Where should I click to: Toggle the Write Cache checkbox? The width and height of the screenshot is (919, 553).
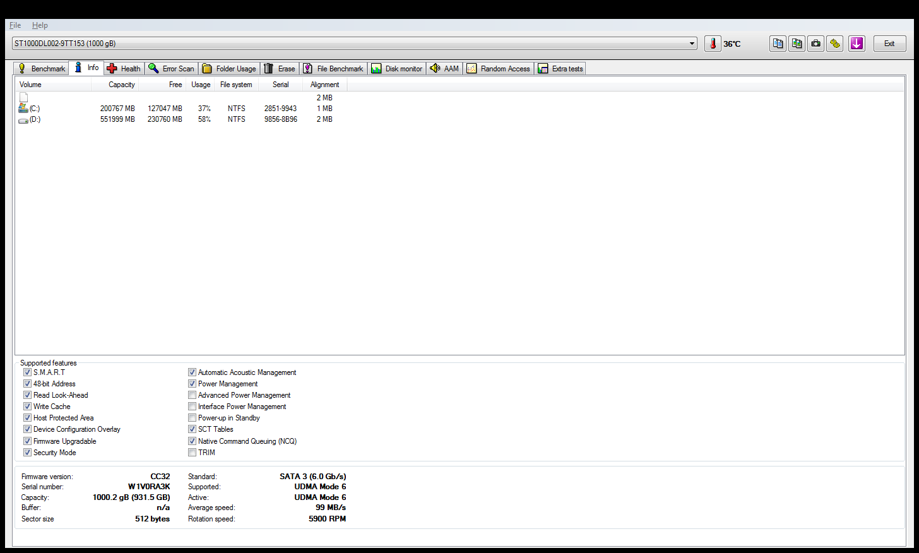[x=27, y=407]
